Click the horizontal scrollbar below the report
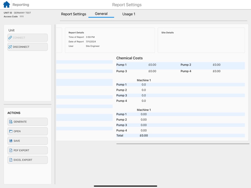Screen dimensions: 251x188 tap(183, 144)
